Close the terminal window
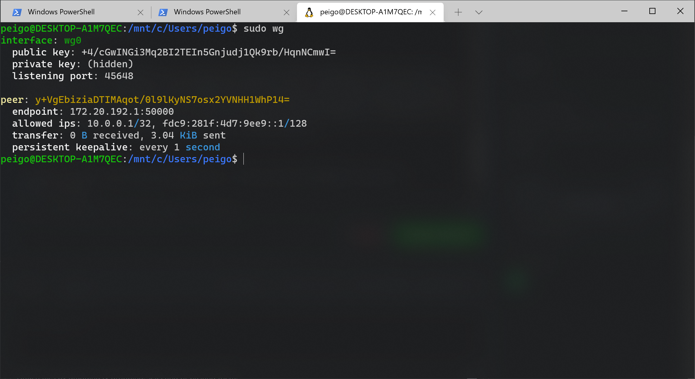The height and width of the screenshot is (379, 695). [680, 11]
